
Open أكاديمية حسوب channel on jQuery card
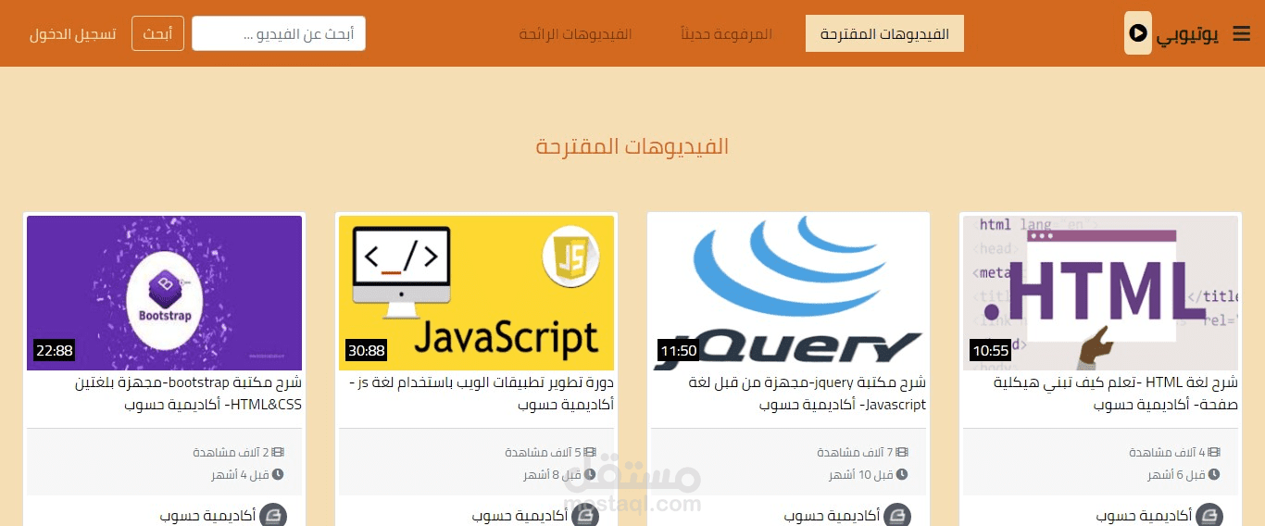832,516
